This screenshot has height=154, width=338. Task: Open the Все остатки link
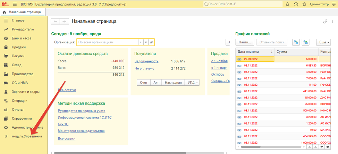tap(67, 90)
